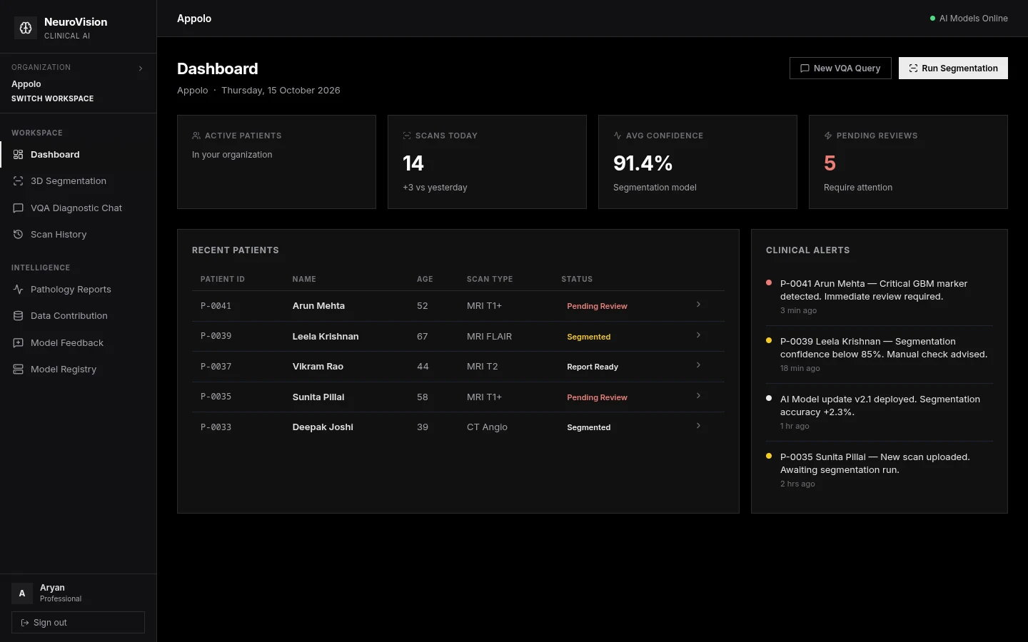Click the Active Patients people icon

point(196,136)
